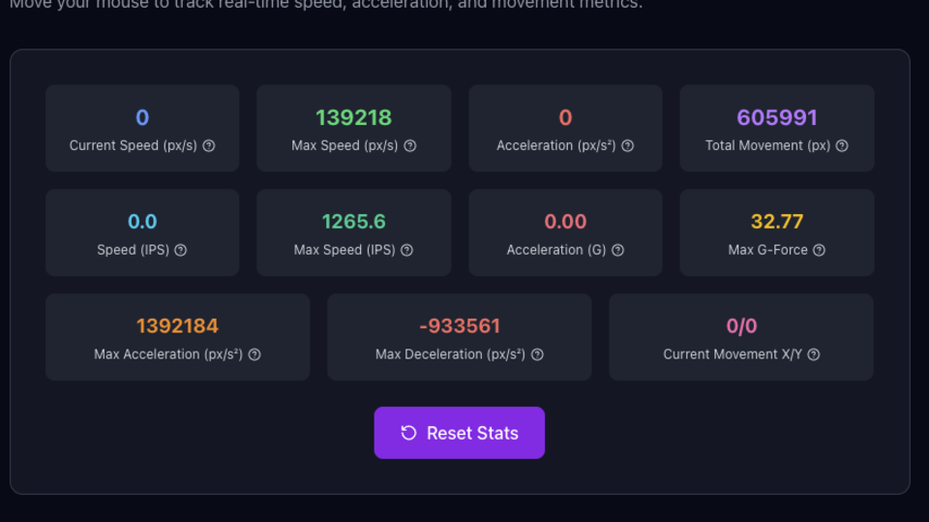Screen dimensions: 929x522
Task: Click help icon beside Max G-Force
Action: [820, 250]
